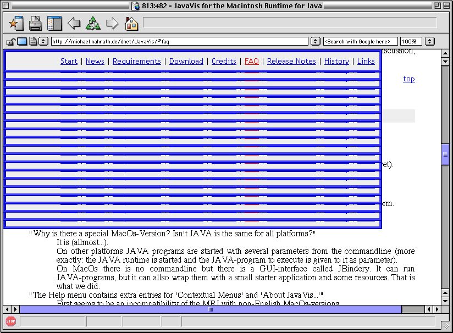Viewport: 453px width, 333px height.
Task: Click the window zoom box
Action: pos(438,5)
